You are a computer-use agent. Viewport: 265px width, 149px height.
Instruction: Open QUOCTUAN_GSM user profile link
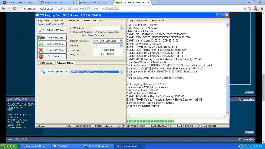pyautogui.click(x=21, y=105)
